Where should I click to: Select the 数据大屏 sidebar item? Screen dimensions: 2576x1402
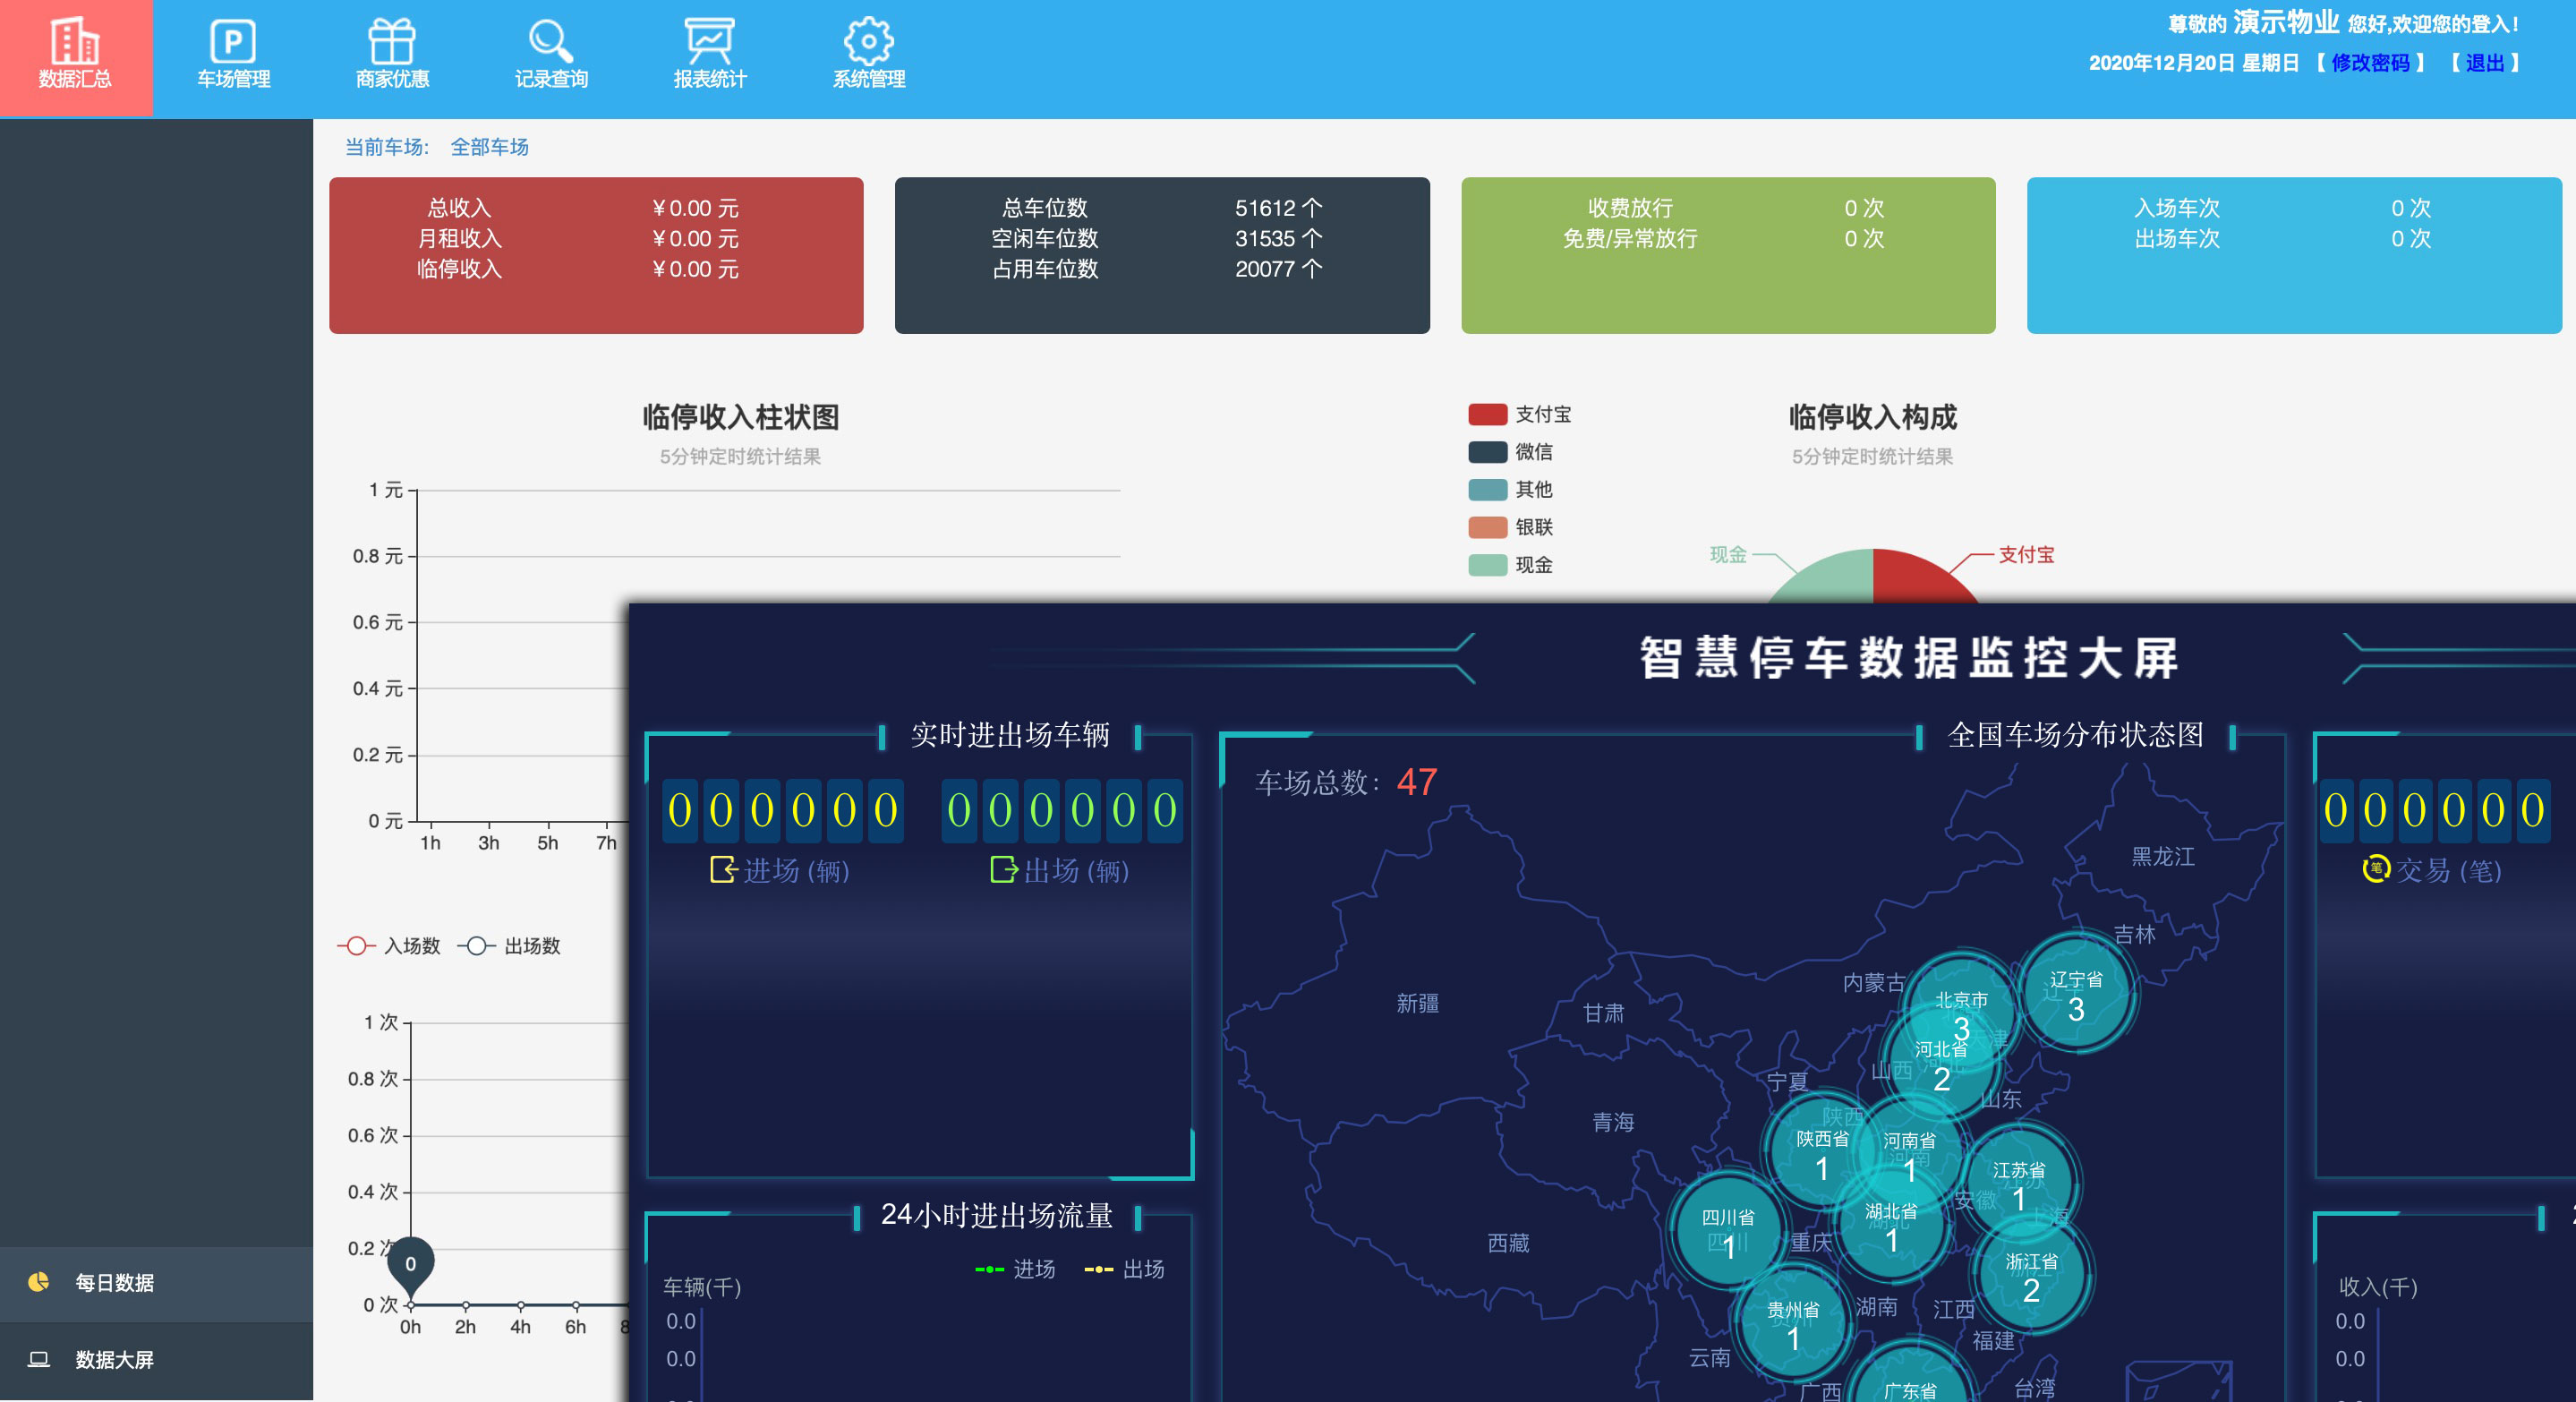click(x=156, y=1360)
